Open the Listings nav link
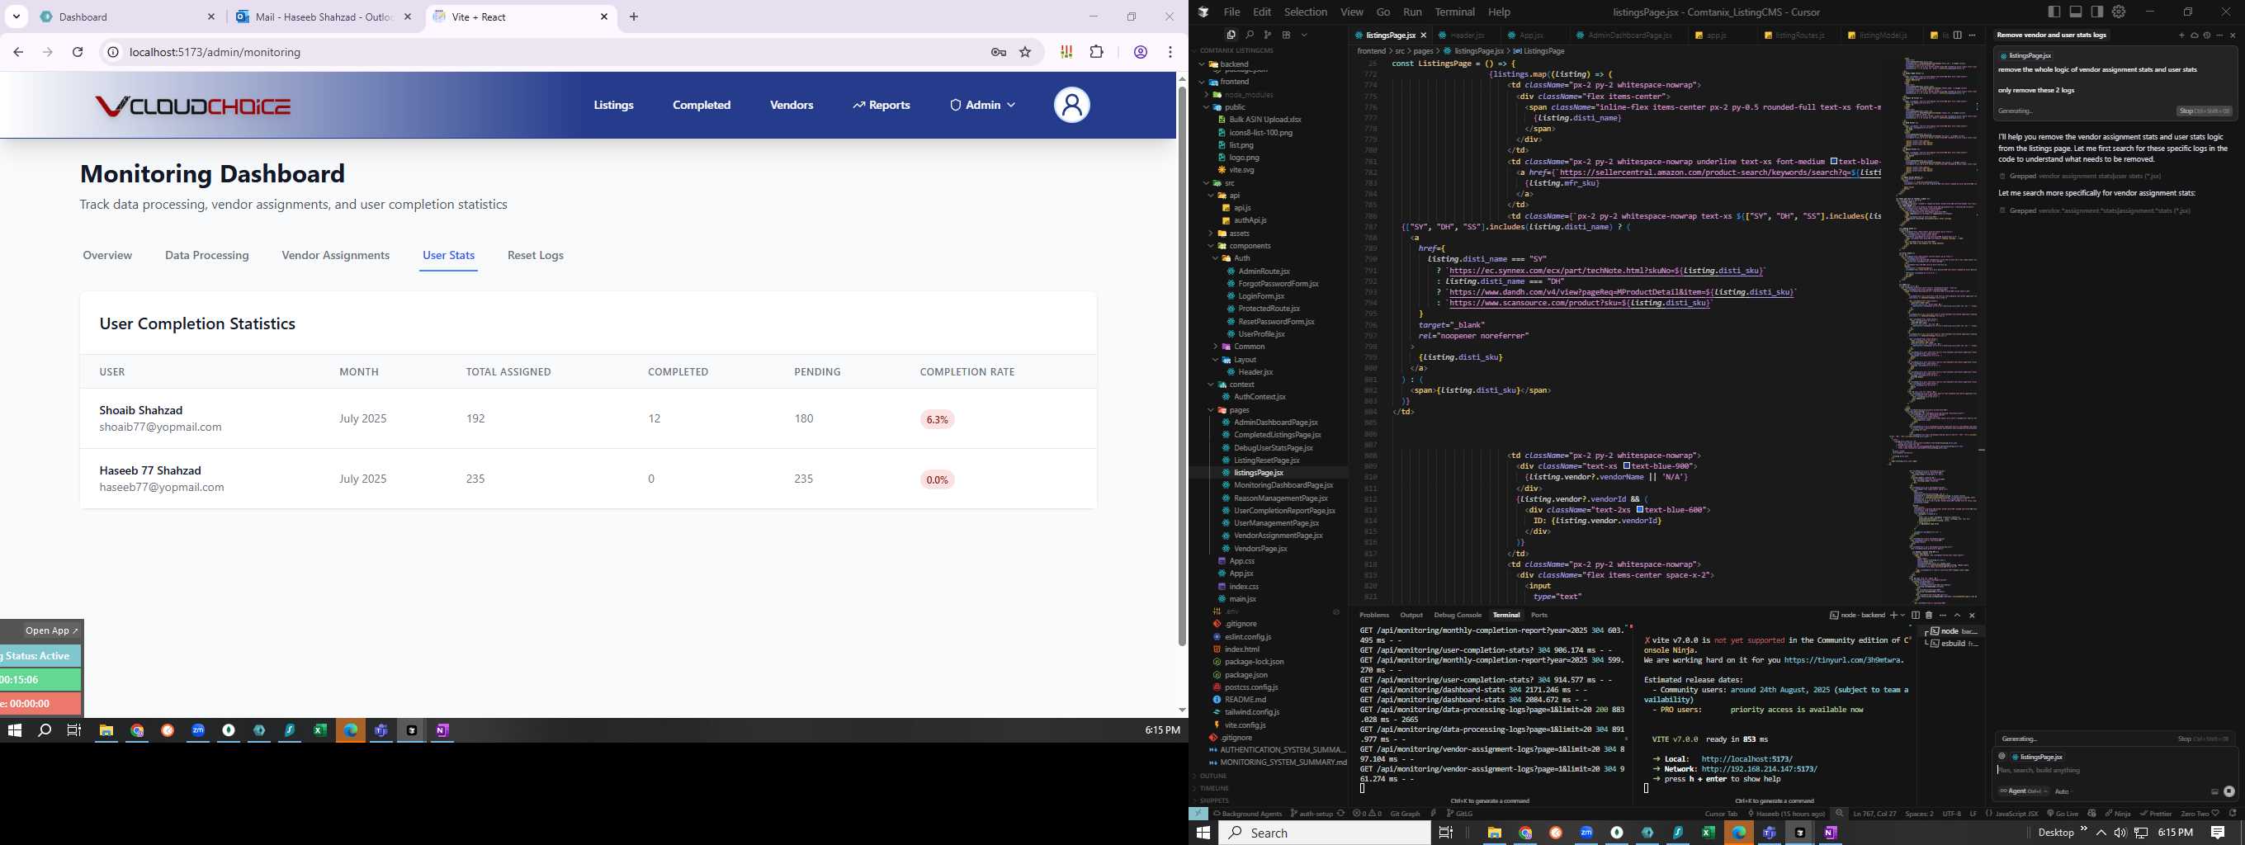This screenshot has height=845, width=2245. (613, 106)
